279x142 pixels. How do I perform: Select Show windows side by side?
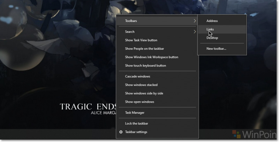tap(157, 93)
